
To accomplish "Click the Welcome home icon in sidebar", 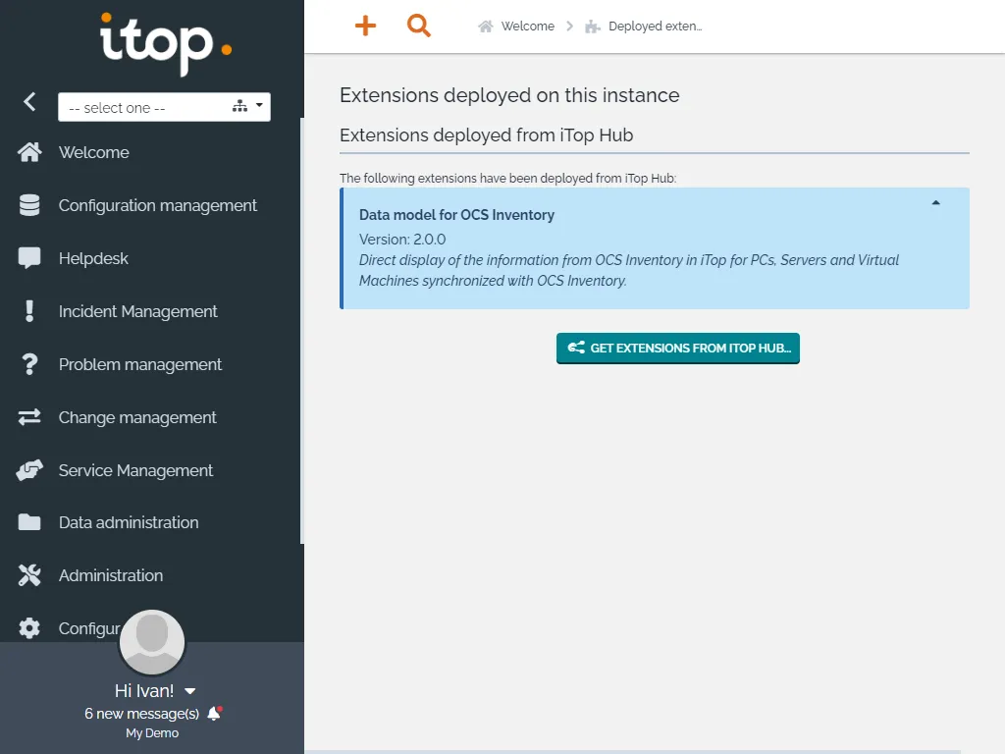I will click(29, 152).
